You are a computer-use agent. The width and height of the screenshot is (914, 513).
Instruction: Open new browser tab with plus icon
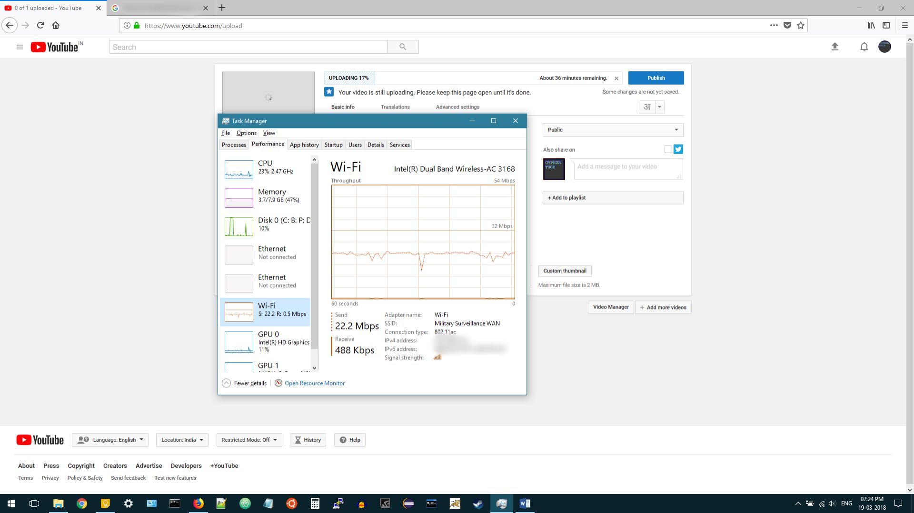point(222,8)
